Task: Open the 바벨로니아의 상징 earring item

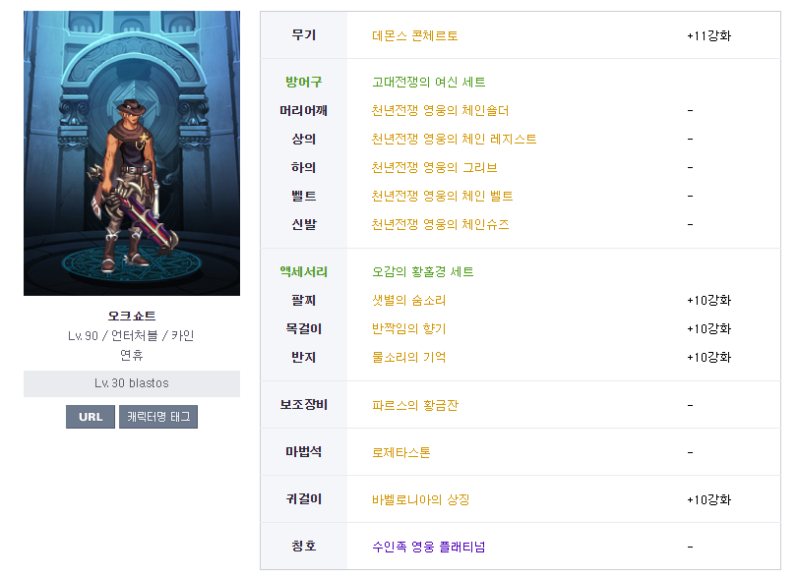Action: 421,499
